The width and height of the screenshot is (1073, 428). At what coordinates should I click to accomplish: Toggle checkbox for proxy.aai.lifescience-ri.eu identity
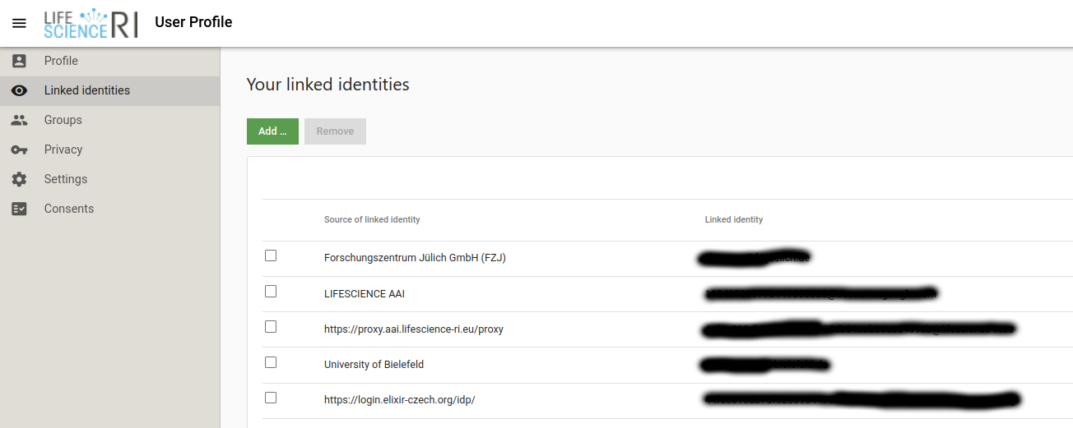pos(271,327)
